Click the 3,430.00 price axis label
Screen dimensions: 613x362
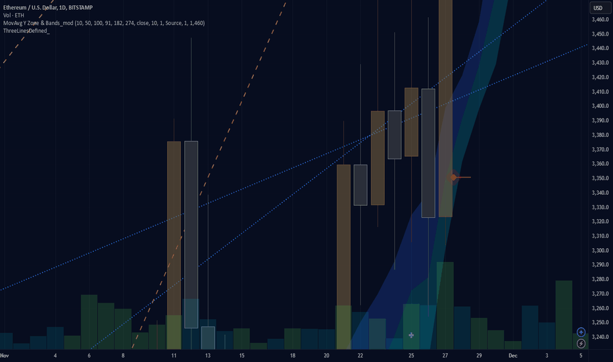(x=600, y=63)
